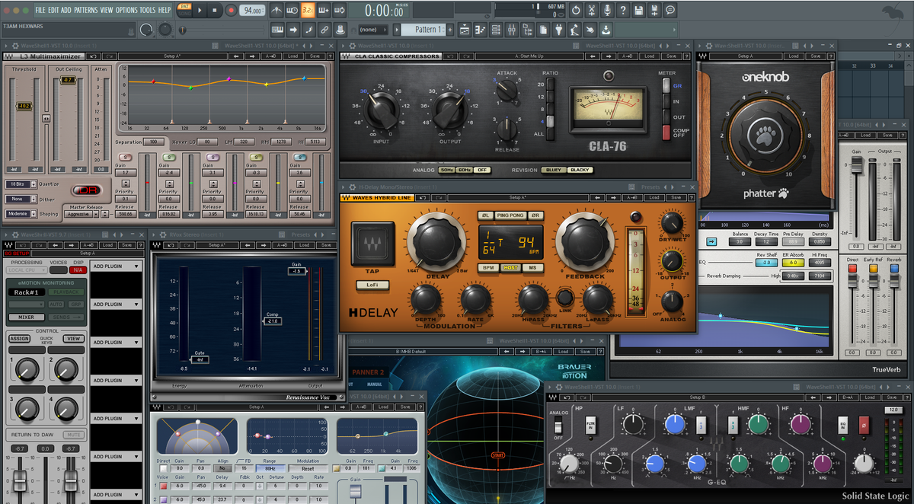This screenshot has width=914, height=504.
Task: Switch H-Delay time mode to MS
Action: (532, 268)
